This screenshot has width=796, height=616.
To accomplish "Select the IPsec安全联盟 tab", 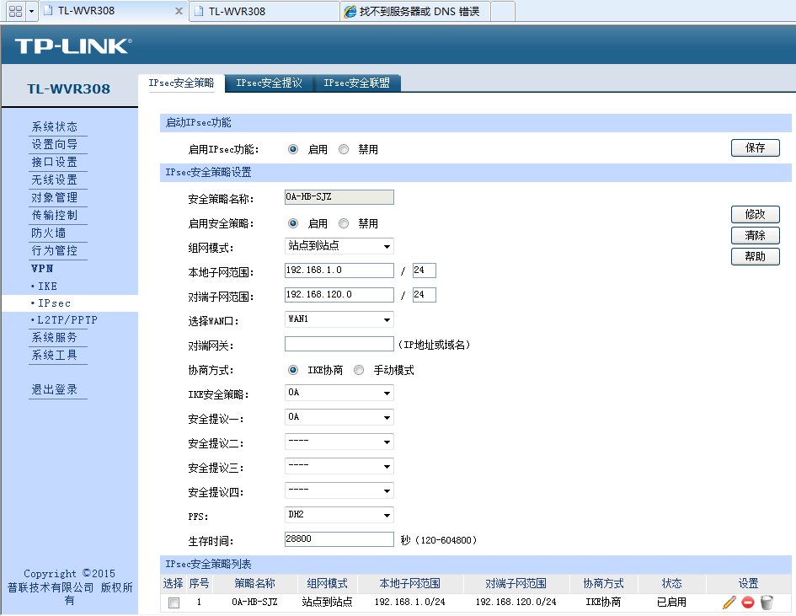I will pyautogui.click(x=357, y=83).
